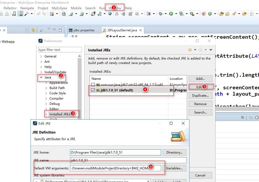Viewport: 259px width, 182px height.
Task: Check the com.sun.java.jdk7 JRE checkbox
Action: [x=93, y=85]
